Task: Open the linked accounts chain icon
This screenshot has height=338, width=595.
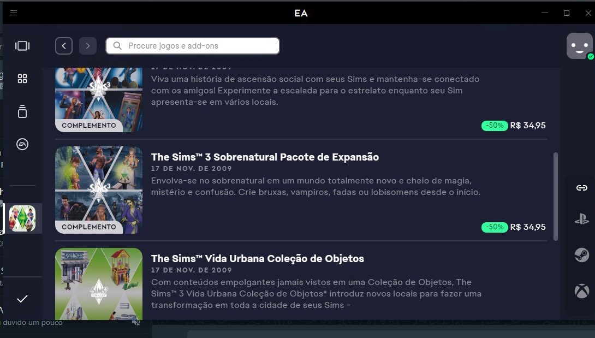Action: point(582,188)
